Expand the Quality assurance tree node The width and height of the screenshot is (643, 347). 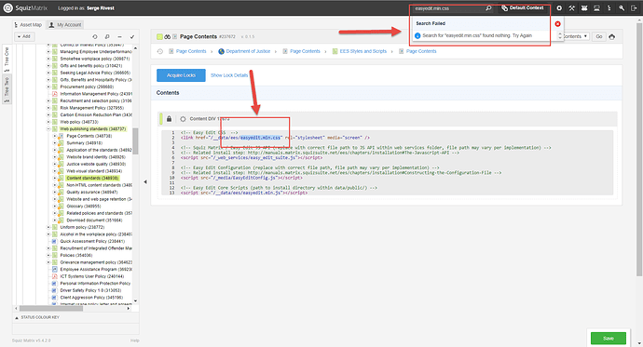[55, 192]
